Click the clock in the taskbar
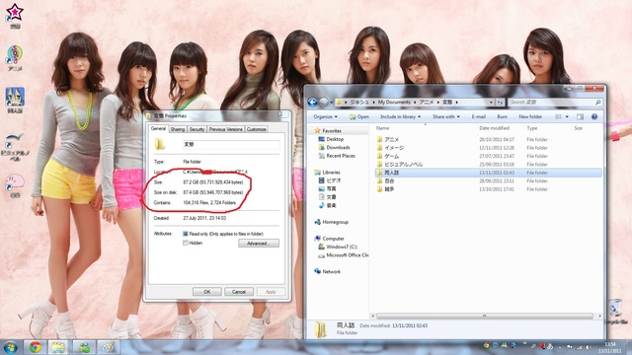Image resolution: width=632 pixels, height=355 pixels. [610, 347]
